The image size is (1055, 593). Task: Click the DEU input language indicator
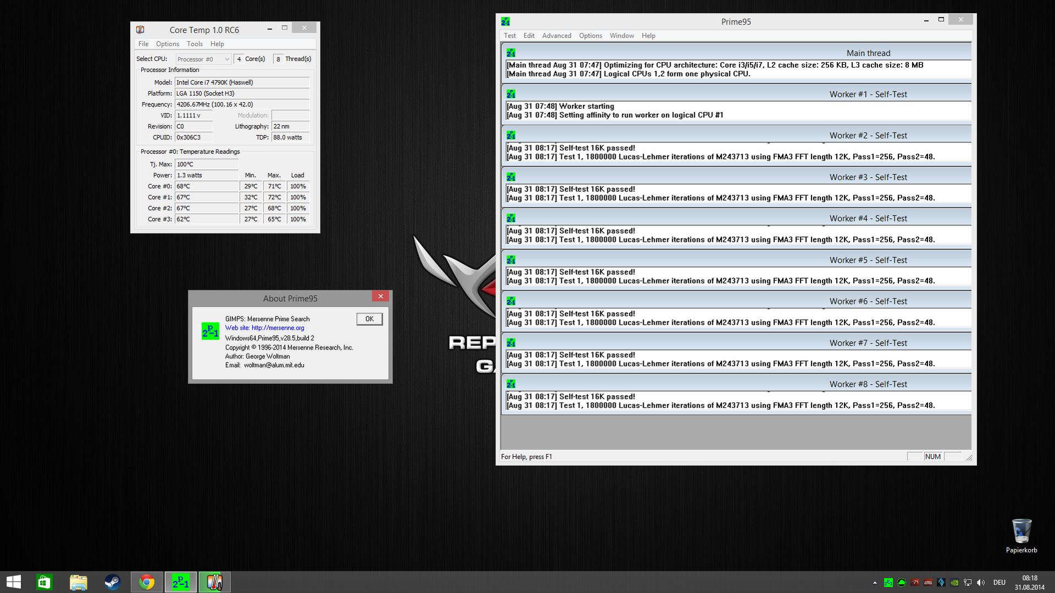point(999,583)
